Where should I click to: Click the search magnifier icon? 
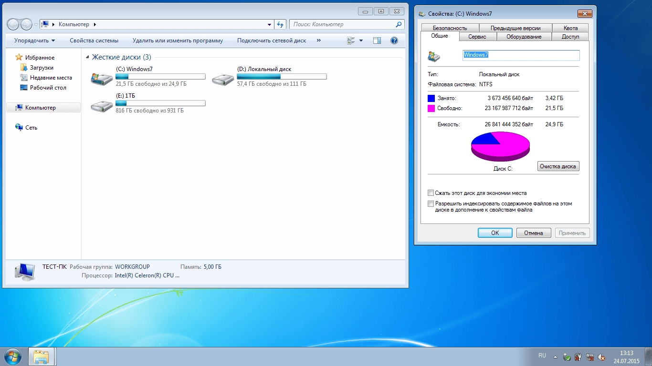(x=399, y=24)
